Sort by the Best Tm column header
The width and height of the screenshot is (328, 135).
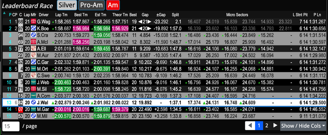81,15
